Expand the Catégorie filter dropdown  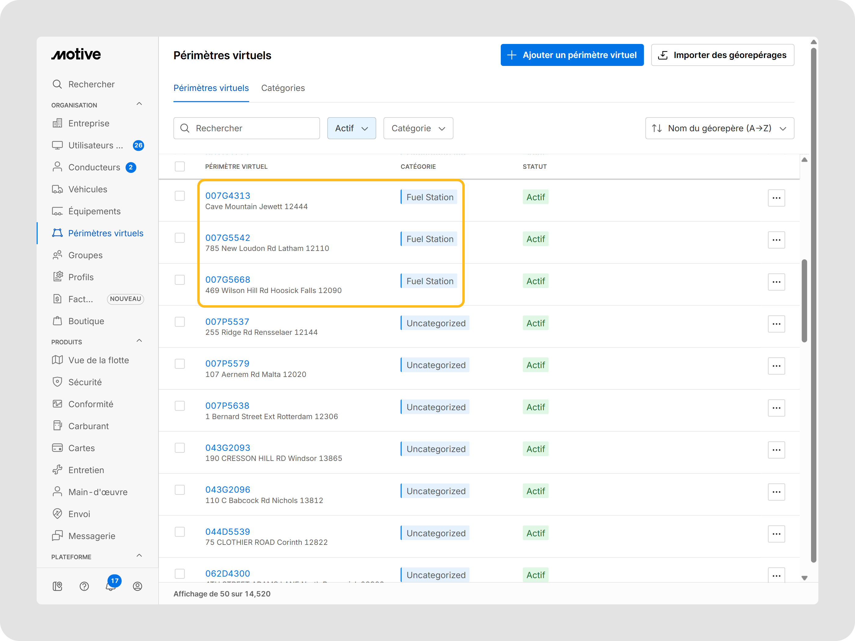click(418, 128)
